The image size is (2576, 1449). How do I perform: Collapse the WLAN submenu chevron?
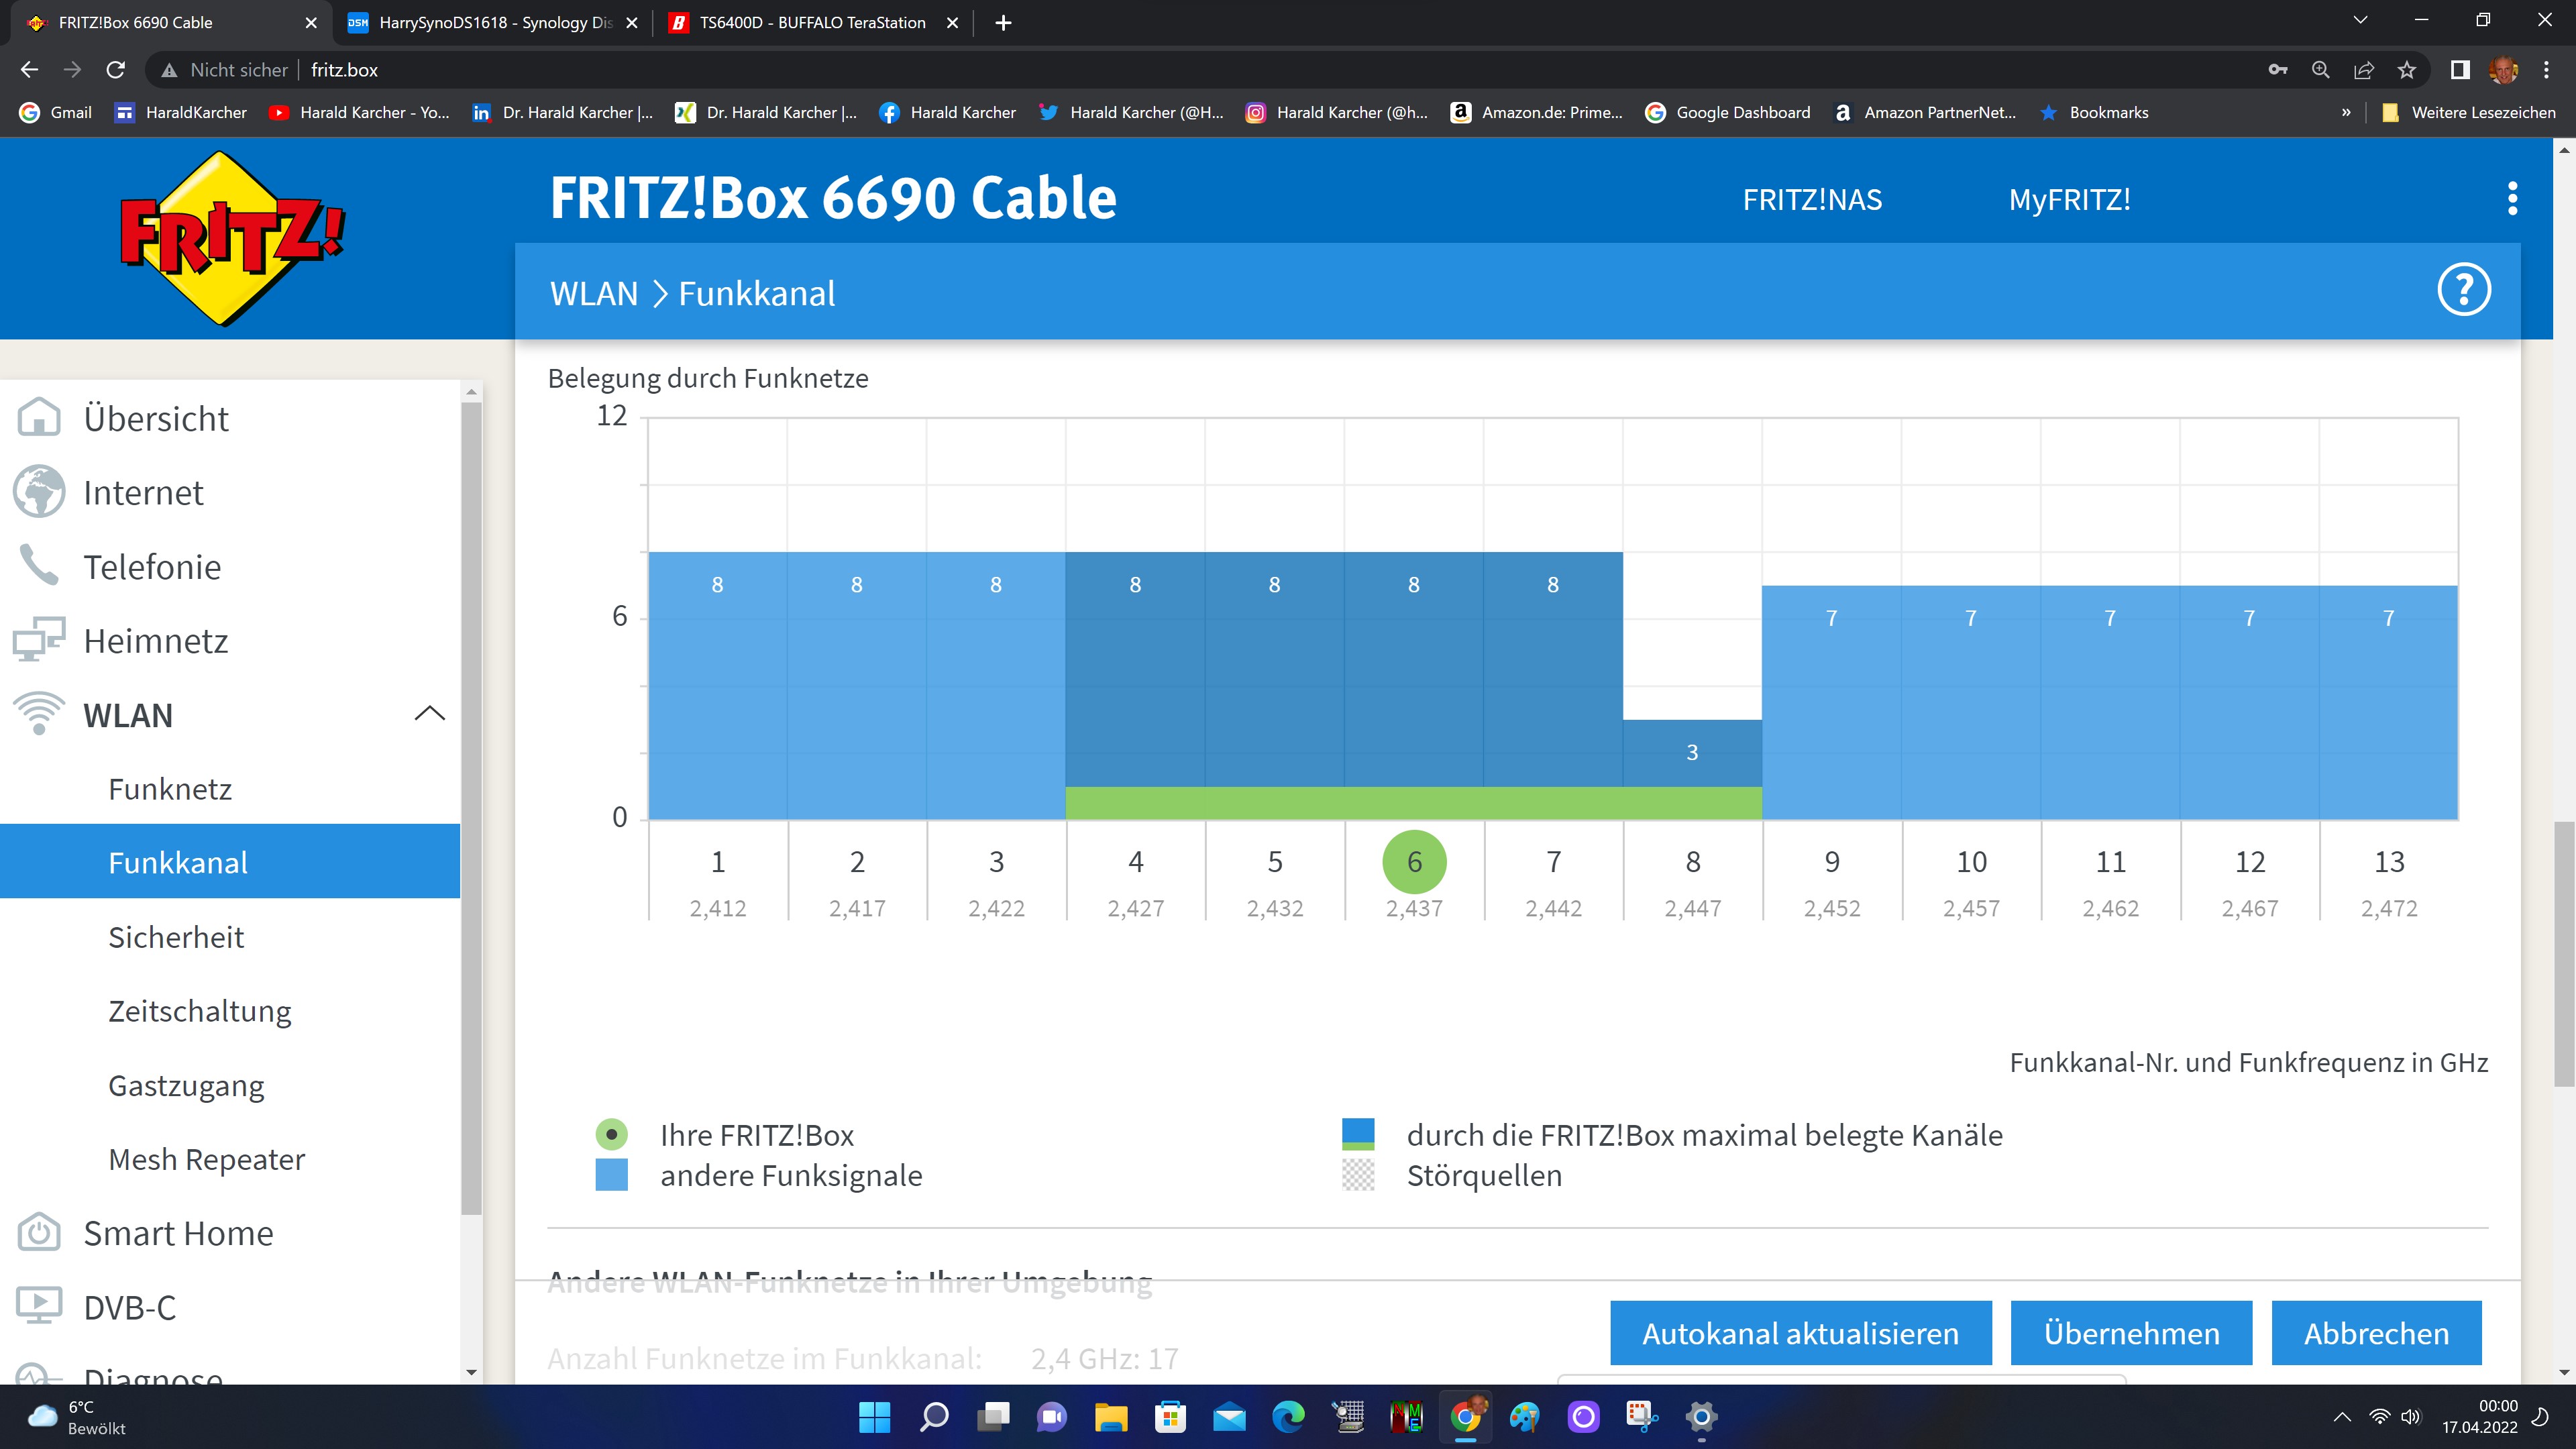[430, 714]
